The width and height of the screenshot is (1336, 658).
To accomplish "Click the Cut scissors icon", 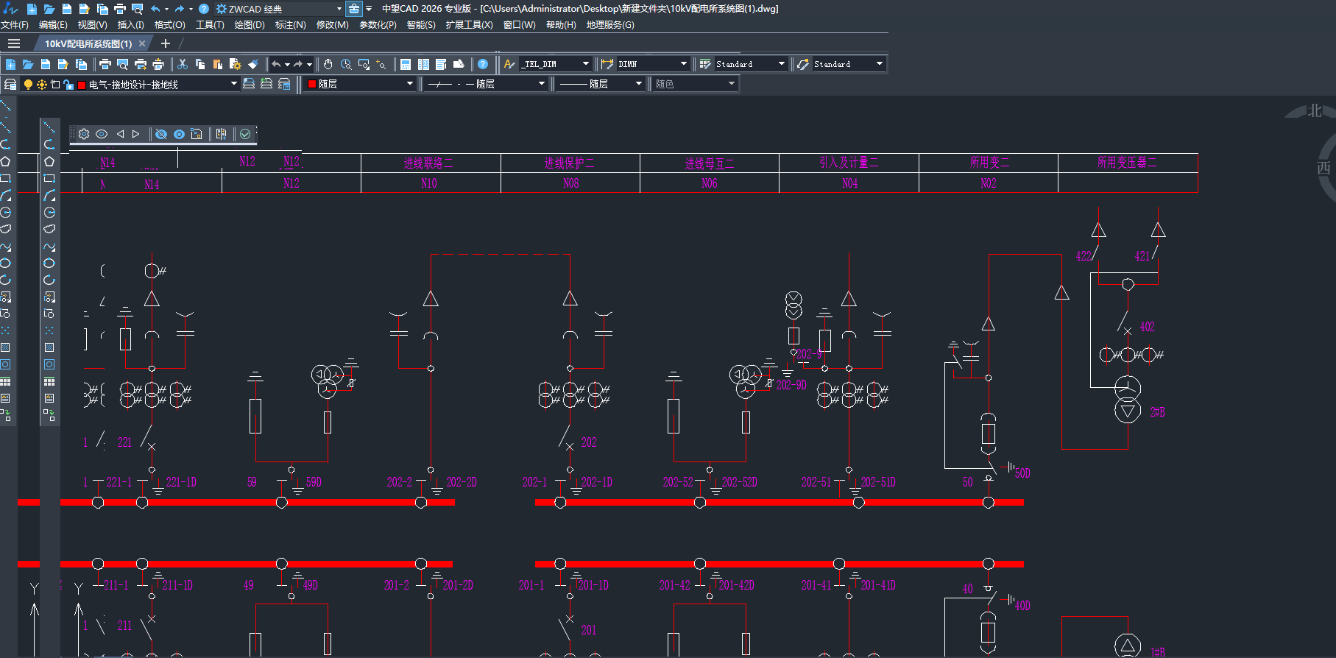I will click(183, 64).
